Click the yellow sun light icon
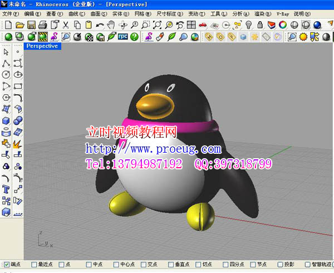This screenshot has height=273, width=334. [x=303, y=37]
